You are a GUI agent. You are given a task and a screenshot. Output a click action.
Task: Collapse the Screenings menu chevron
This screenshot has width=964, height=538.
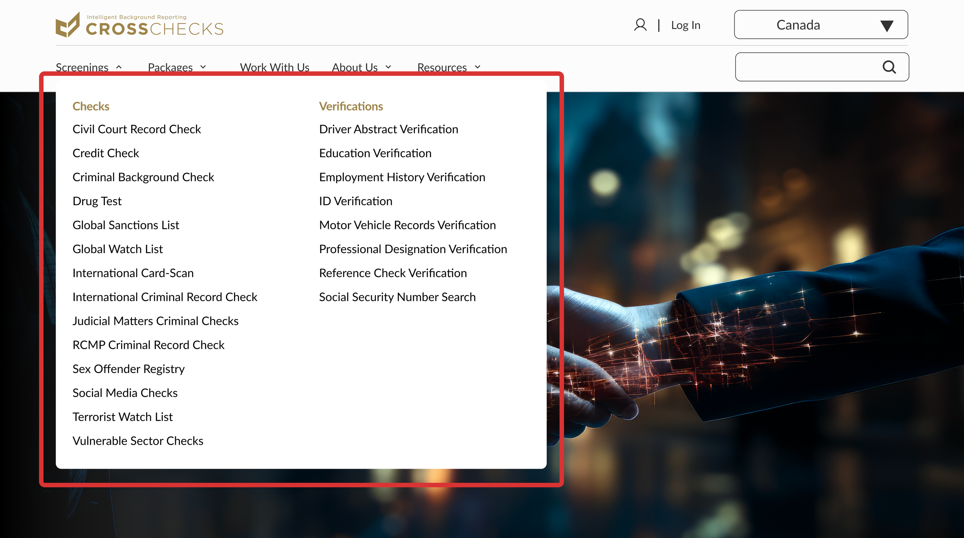(x=119, y=67)
